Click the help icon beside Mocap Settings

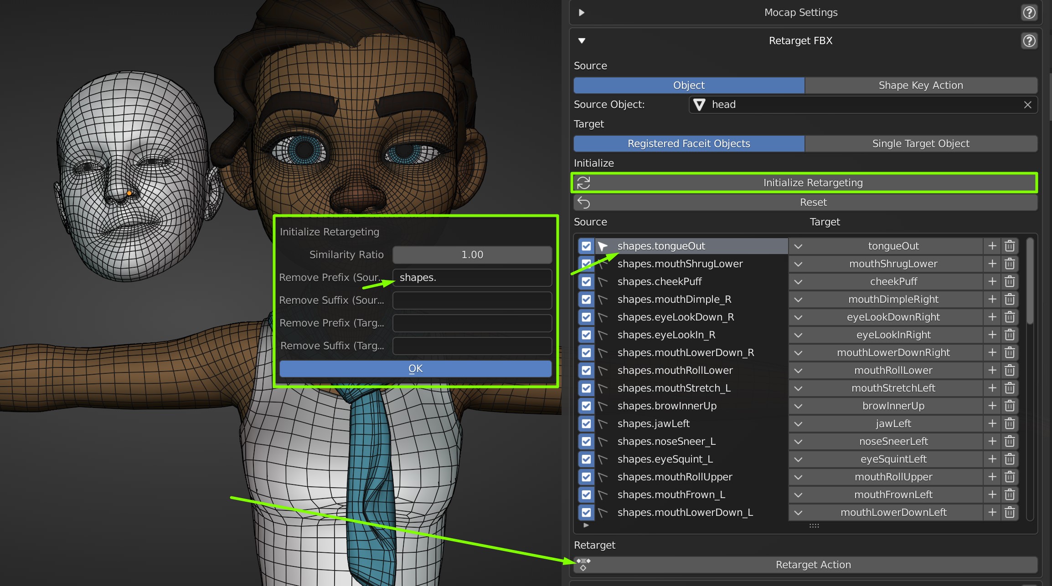pyautogui.click(x=1029, y=13)
